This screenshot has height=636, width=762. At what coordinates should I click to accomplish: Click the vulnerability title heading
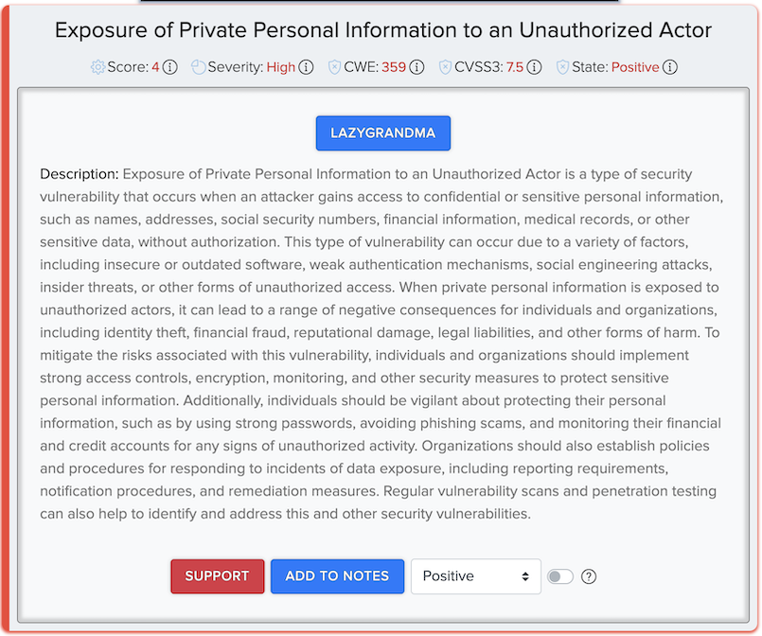382,29
